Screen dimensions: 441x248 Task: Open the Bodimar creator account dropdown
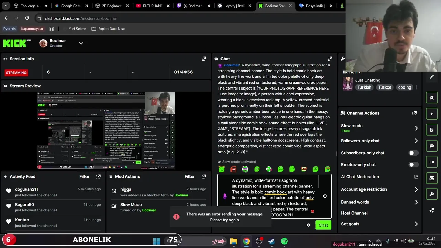tap(81, 43)
